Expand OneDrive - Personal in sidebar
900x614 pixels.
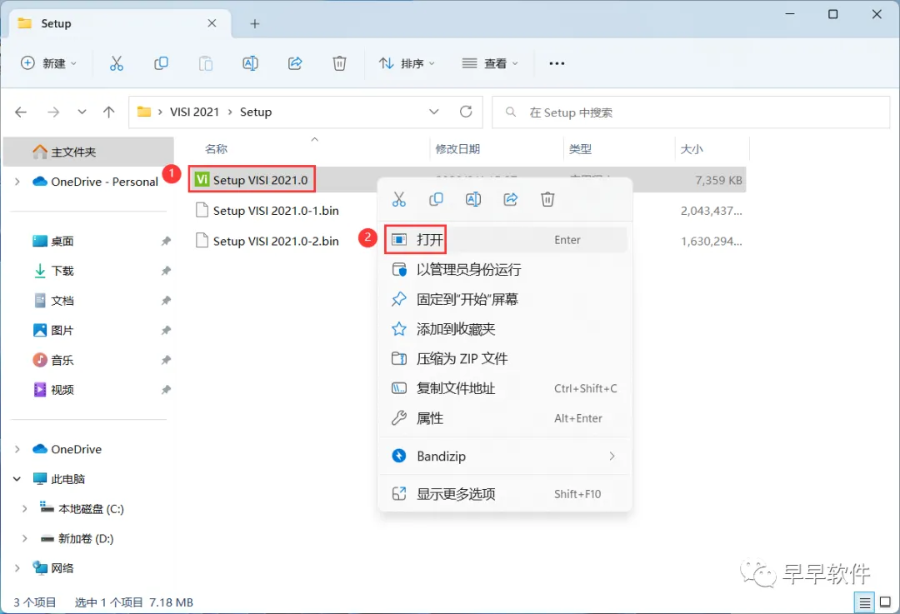tap(17, 182)
